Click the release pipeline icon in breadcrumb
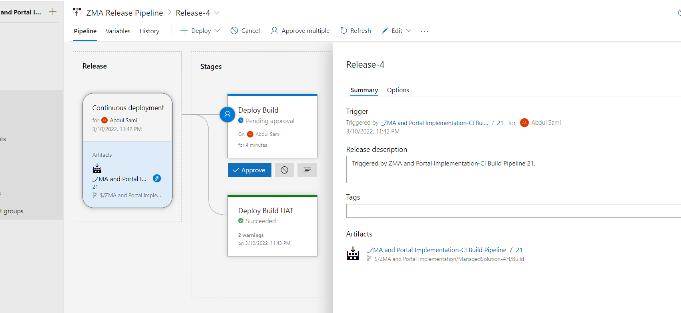 point(77,12)
